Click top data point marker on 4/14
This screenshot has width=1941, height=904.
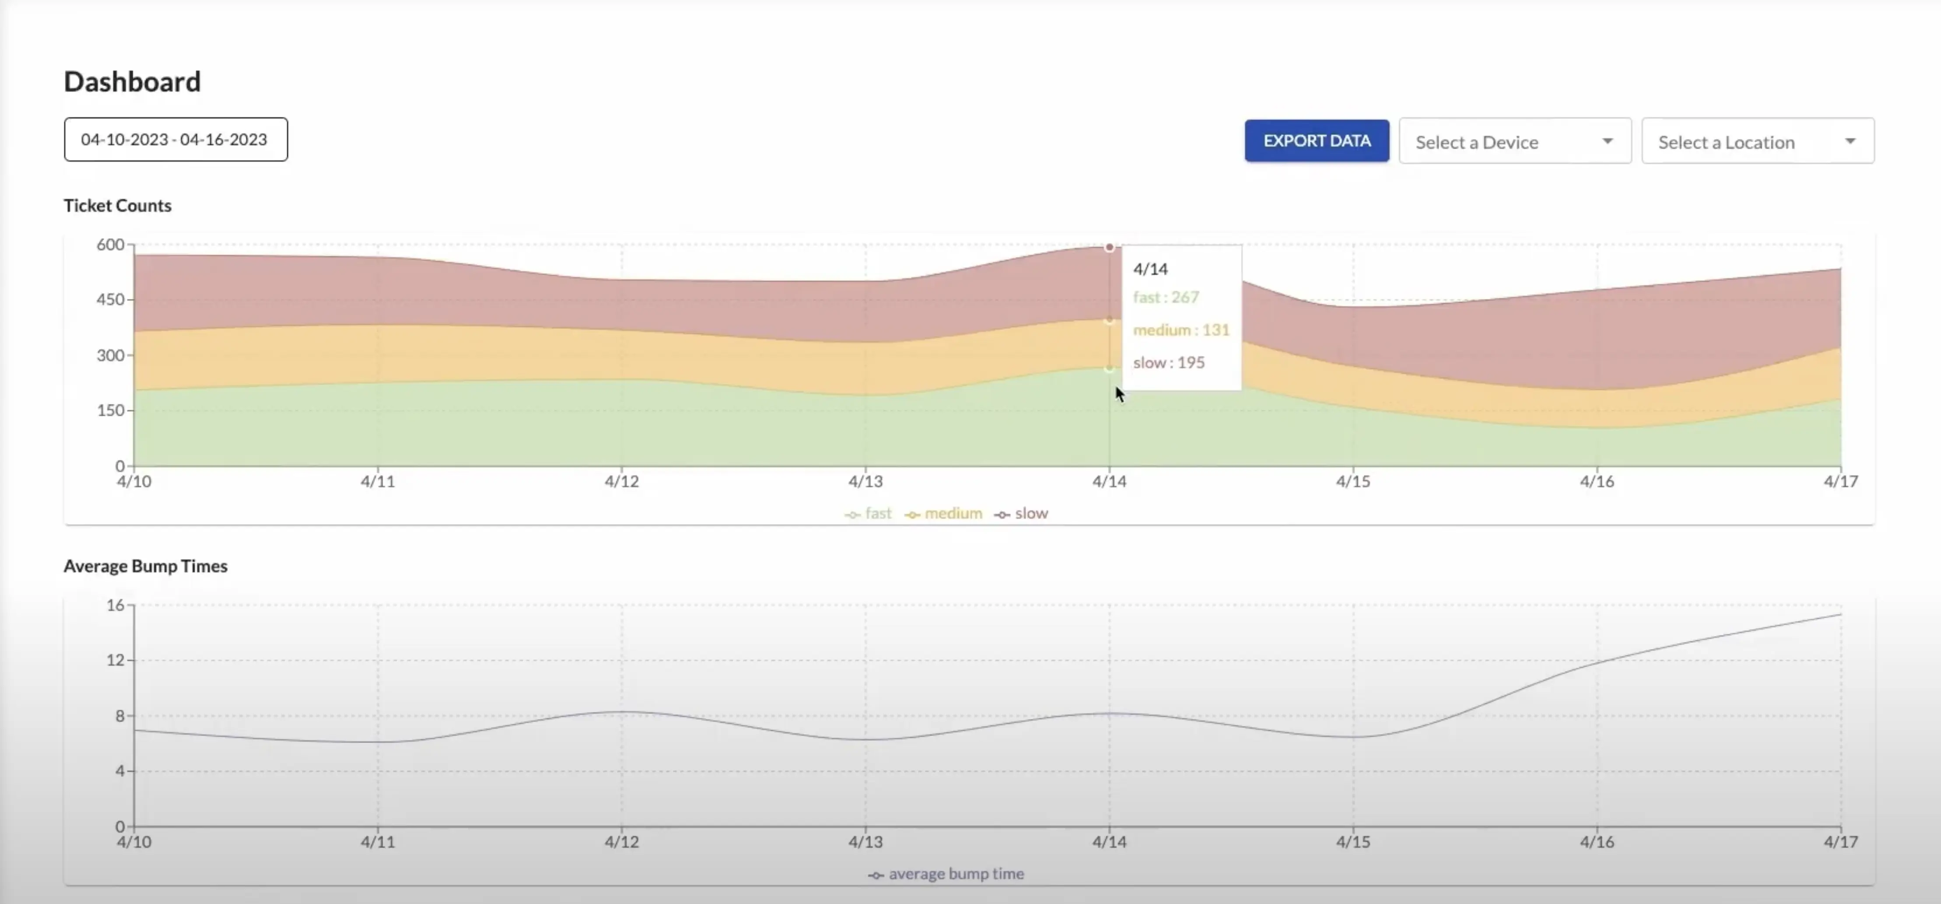pyautogui.click(x=1109, y=247)
